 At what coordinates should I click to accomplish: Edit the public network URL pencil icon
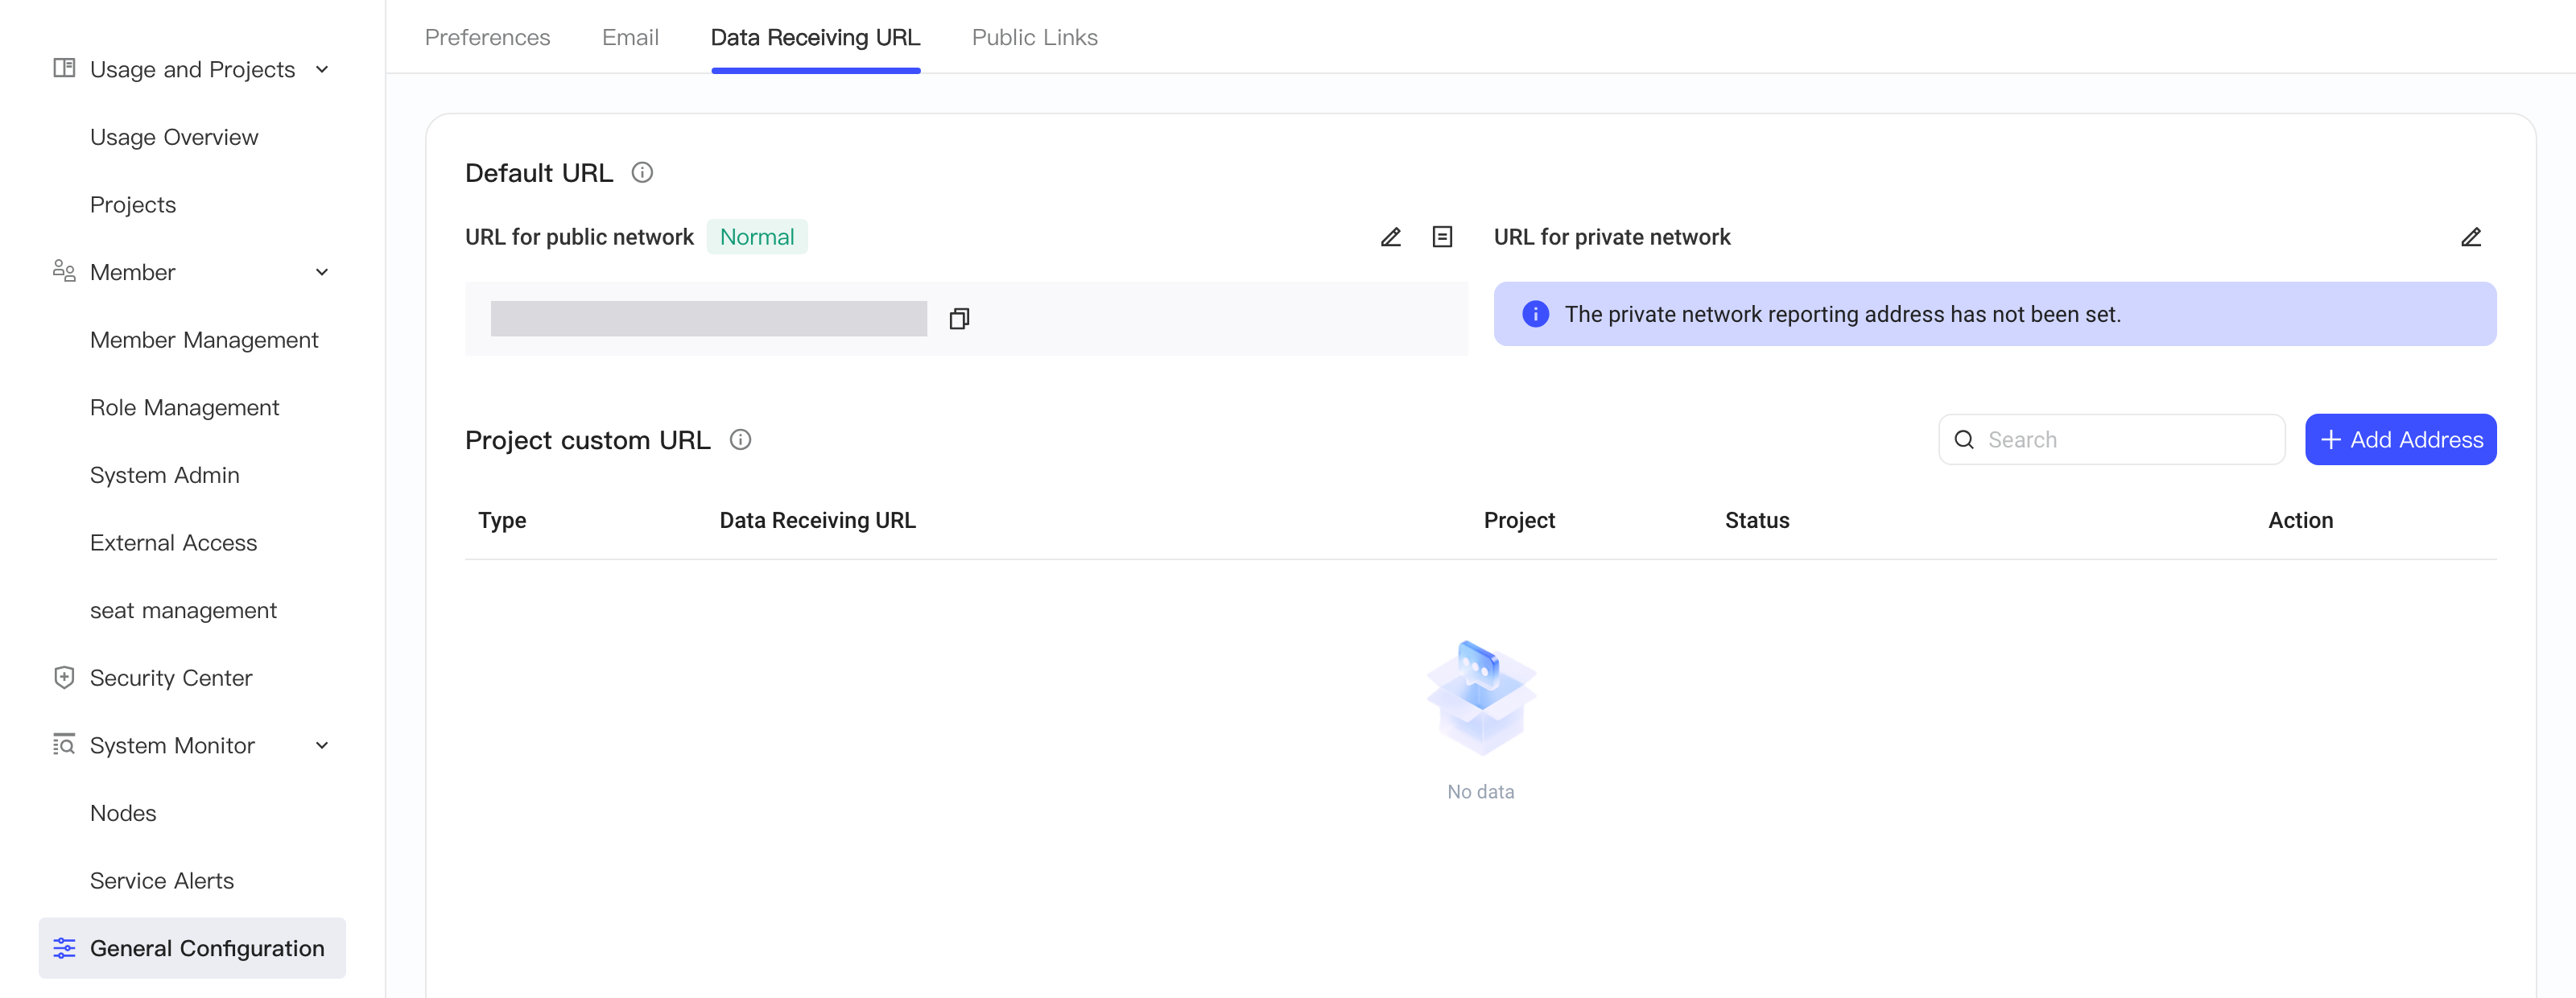pyautogui.click(x=1390, y=237)
